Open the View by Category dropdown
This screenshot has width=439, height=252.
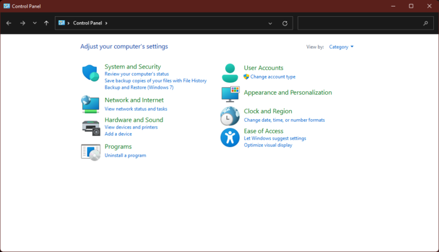point(341,47)
